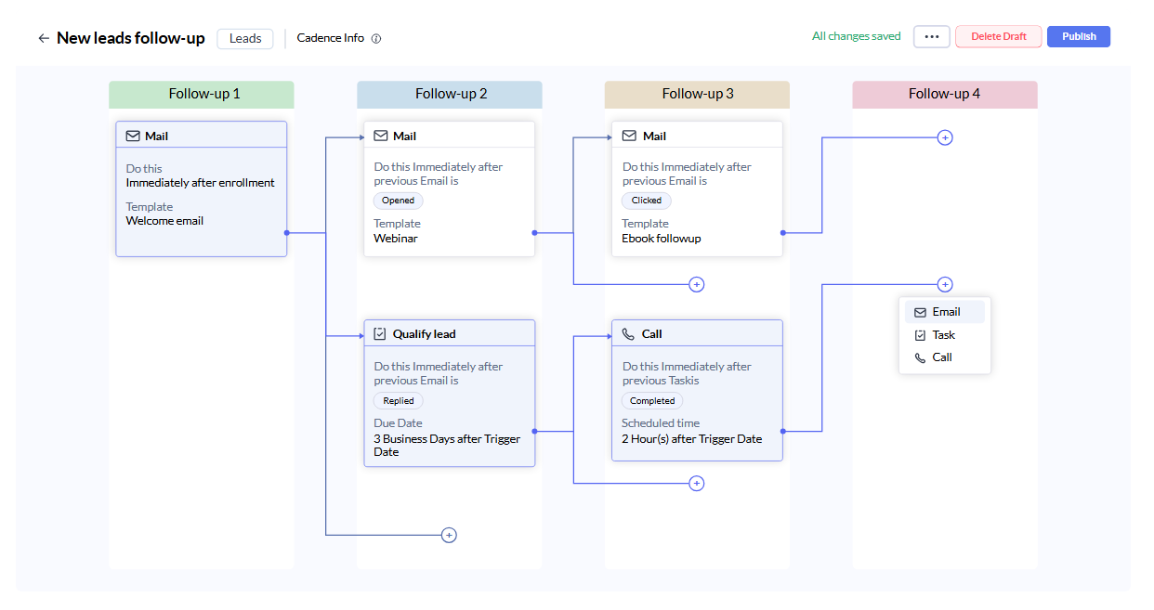Click the envelope icon in the Webinar Mail card
Image resolution: width=1154 pixels, height=610 pixels.
(x=380, y=136)
